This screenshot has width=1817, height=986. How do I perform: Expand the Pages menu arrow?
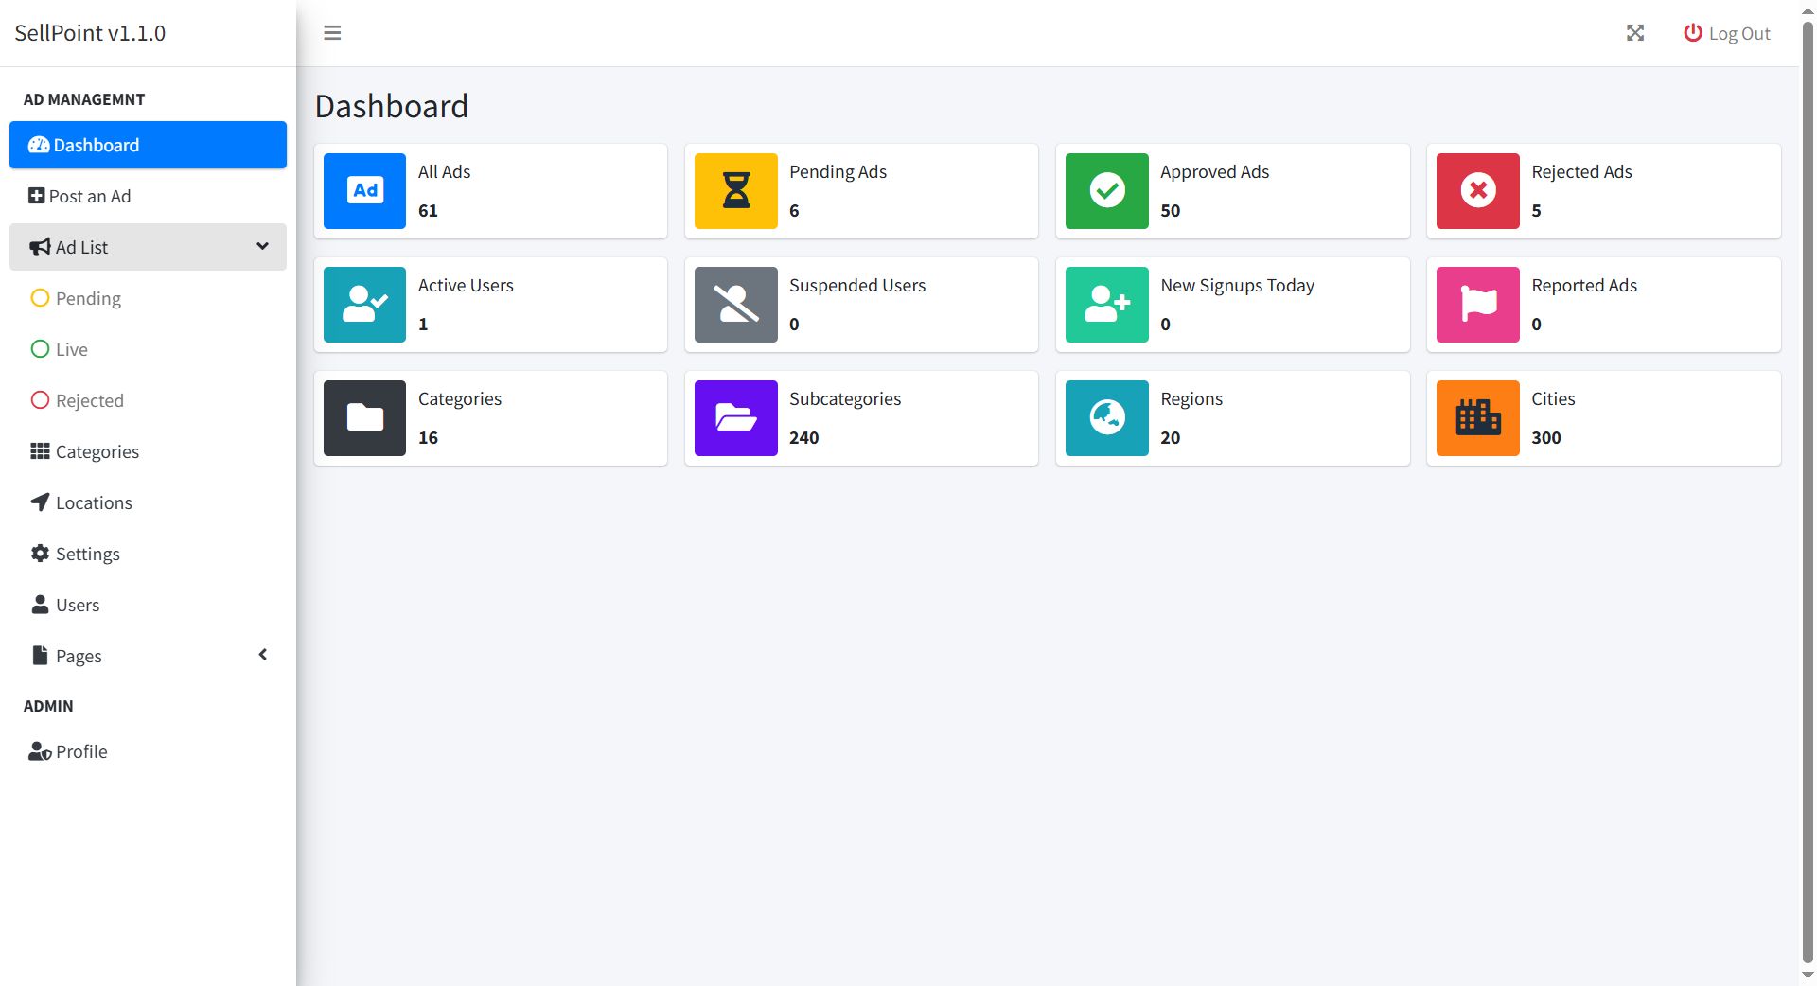(263, 655)
